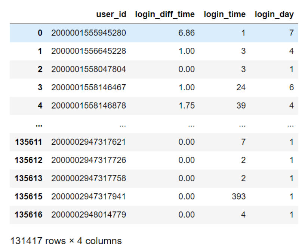Click the 131417 rows × 4 columns summary

tap(66, 240)
